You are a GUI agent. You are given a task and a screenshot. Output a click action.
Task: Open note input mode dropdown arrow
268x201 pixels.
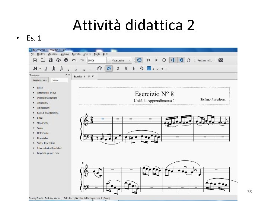[40, 69]
